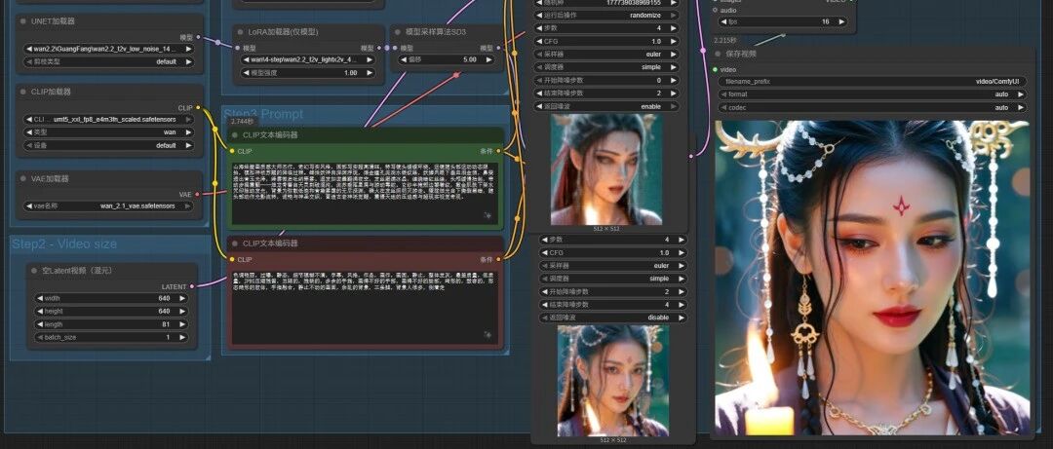Decrease length 81 with left arrow

39,324
